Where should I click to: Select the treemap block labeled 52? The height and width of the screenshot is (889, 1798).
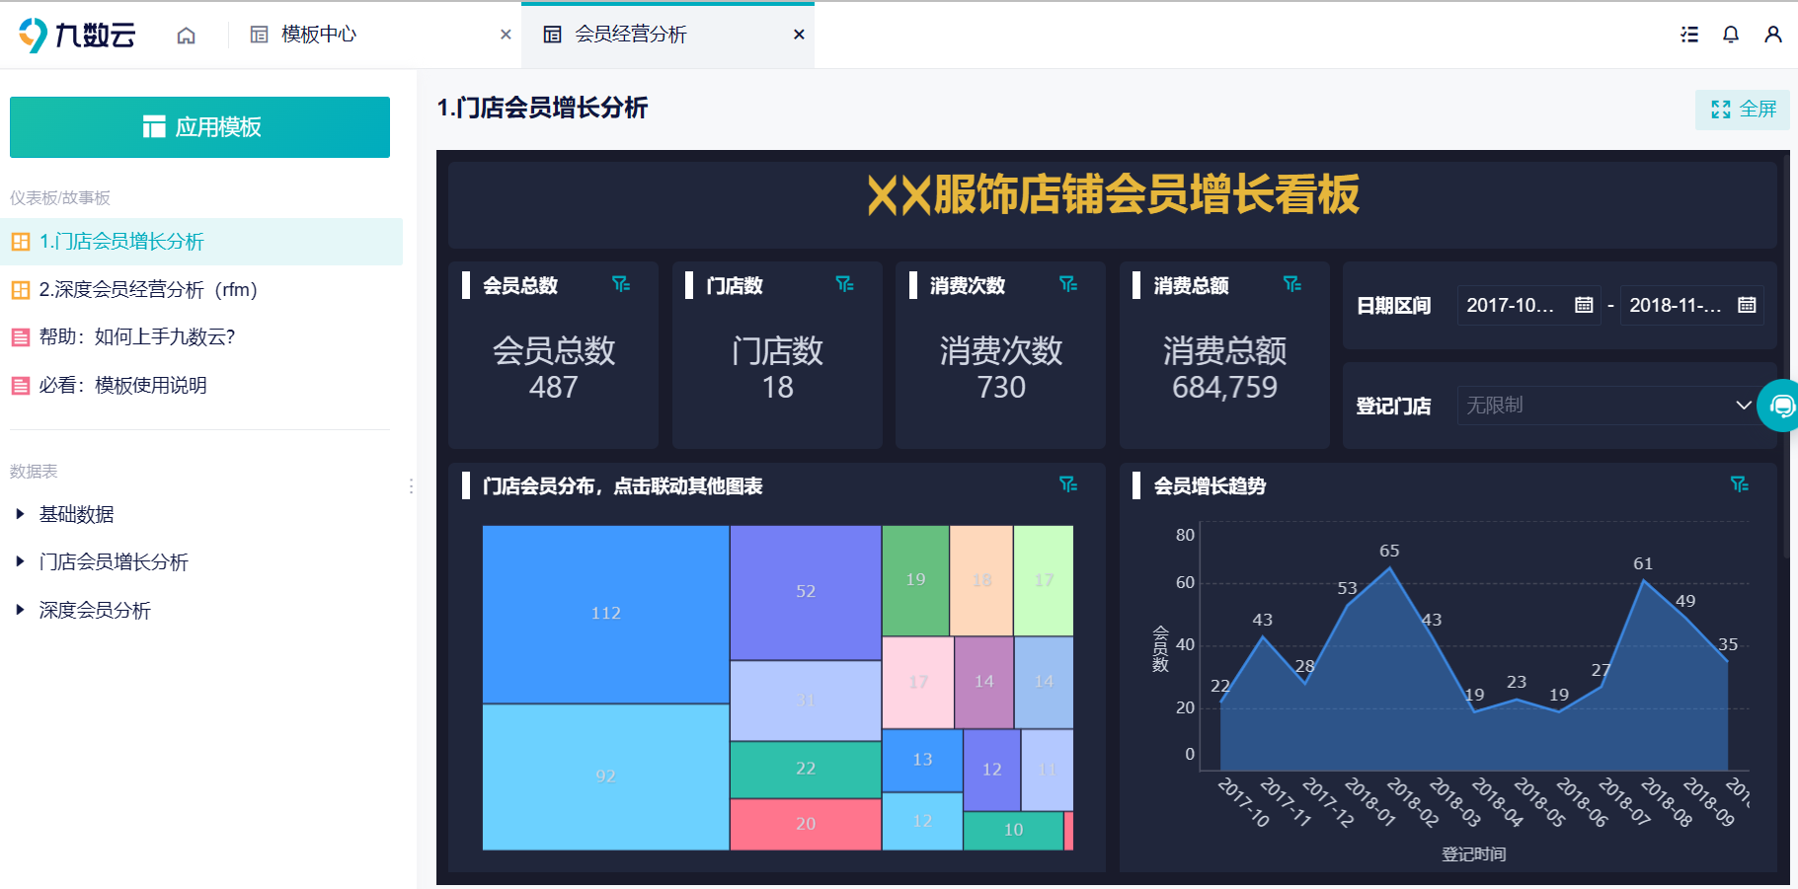pos(806,592)
